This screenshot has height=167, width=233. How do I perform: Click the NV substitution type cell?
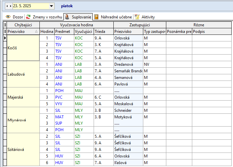(x=154, y=64)
